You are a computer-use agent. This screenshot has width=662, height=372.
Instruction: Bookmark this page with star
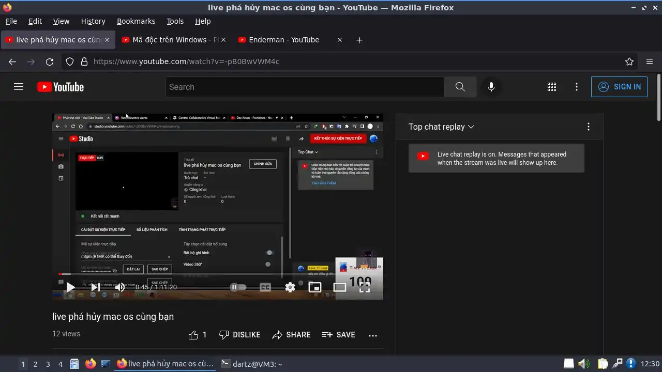(629, 61)
